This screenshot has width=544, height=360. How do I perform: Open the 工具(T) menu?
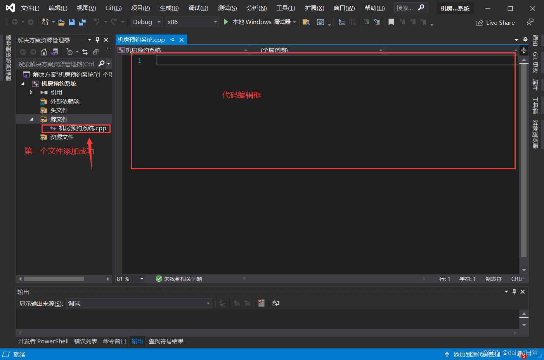286,8
